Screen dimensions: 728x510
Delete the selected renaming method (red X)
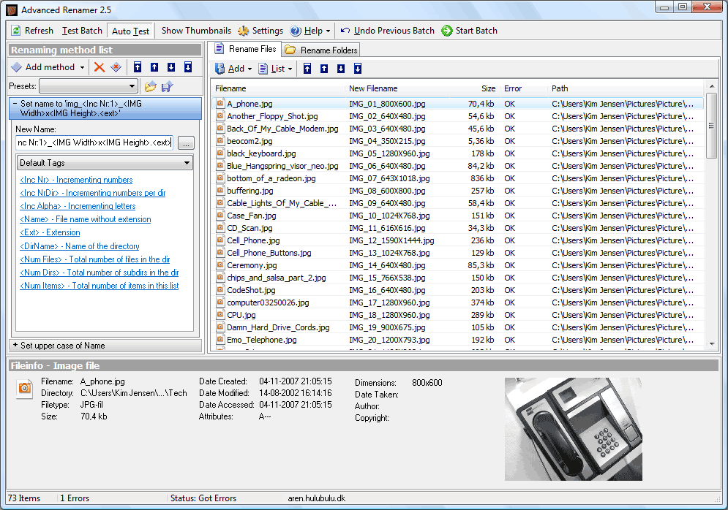[x=99, y=67]
